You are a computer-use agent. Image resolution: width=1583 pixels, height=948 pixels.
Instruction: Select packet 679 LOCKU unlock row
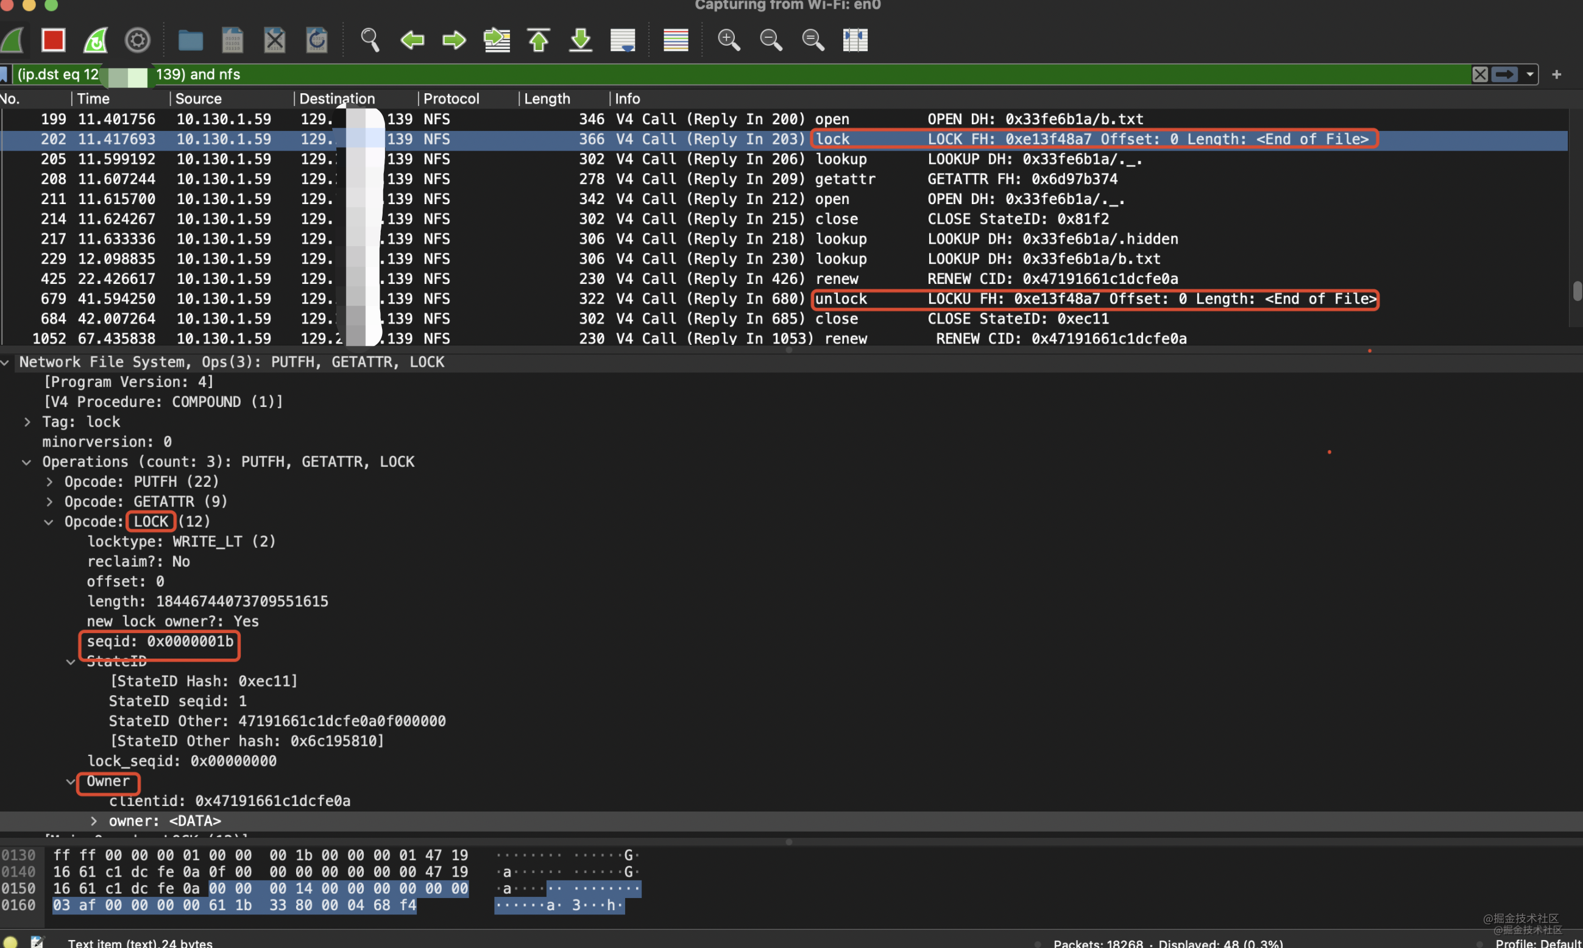pos(784,299)
